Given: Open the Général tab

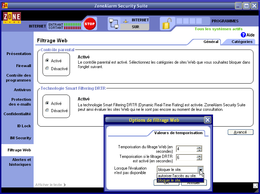Looking at the screenshot, I should [211, 42].
